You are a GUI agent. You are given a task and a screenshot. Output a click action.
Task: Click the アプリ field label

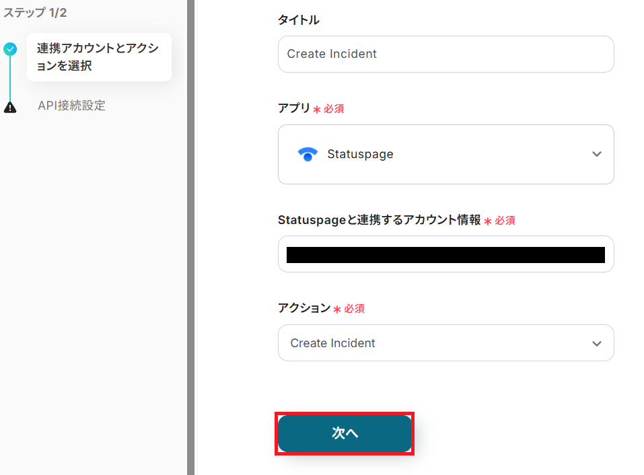(294, 108)
